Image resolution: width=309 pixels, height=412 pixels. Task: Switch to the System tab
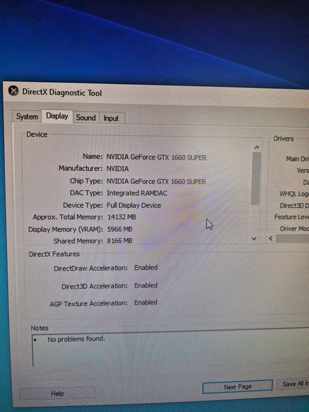[x=27, y=117]
